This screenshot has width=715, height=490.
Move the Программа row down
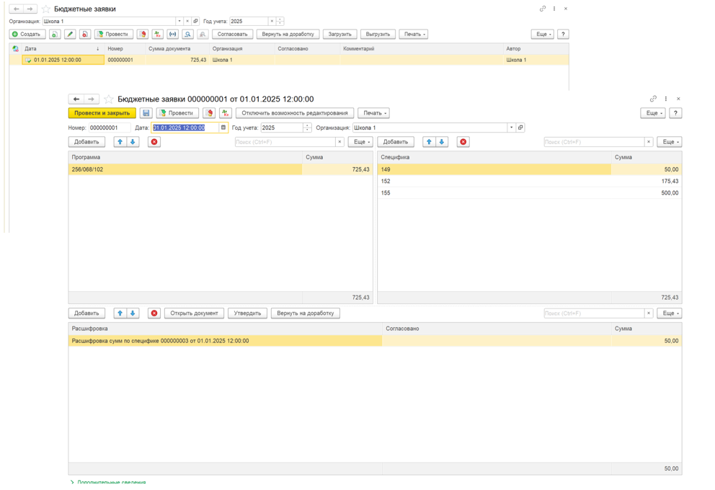coord(133,142)
